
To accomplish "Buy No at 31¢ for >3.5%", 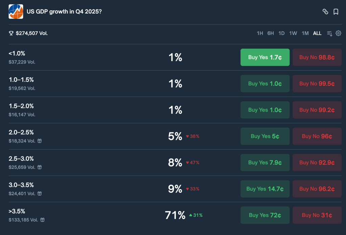I will 317,215.
